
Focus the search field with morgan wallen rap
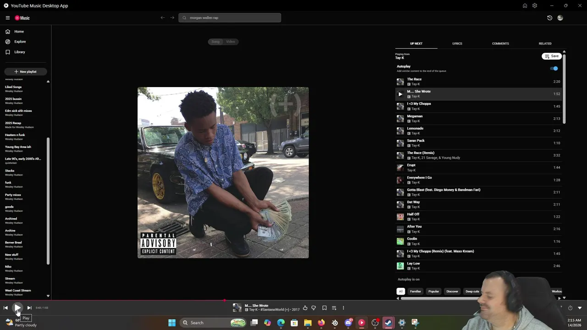pyautogui.click(x=230, y=18)
